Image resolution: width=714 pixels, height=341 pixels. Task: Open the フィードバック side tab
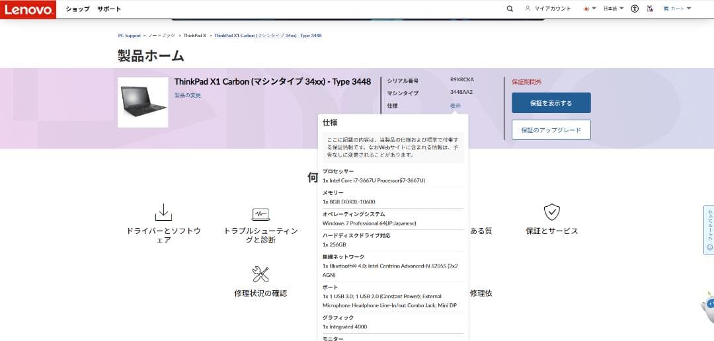709,230
